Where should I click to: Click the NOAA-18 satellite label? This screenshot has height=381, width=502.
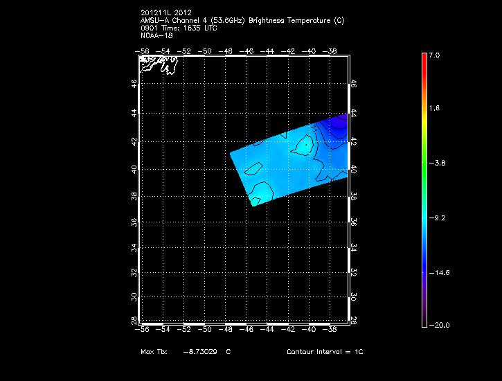coord(156,35)
